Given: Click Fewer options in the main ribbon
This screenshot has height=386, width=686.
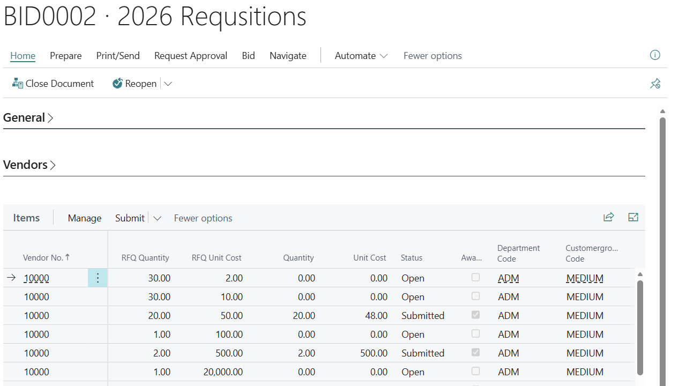Looking at the screenshot, I should (x=432, y=55).
